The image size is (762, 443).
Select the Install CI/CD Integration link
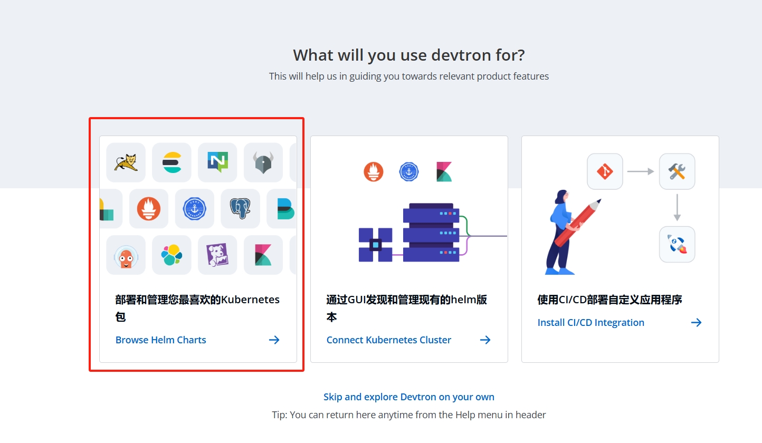click(x=590, y=323)
